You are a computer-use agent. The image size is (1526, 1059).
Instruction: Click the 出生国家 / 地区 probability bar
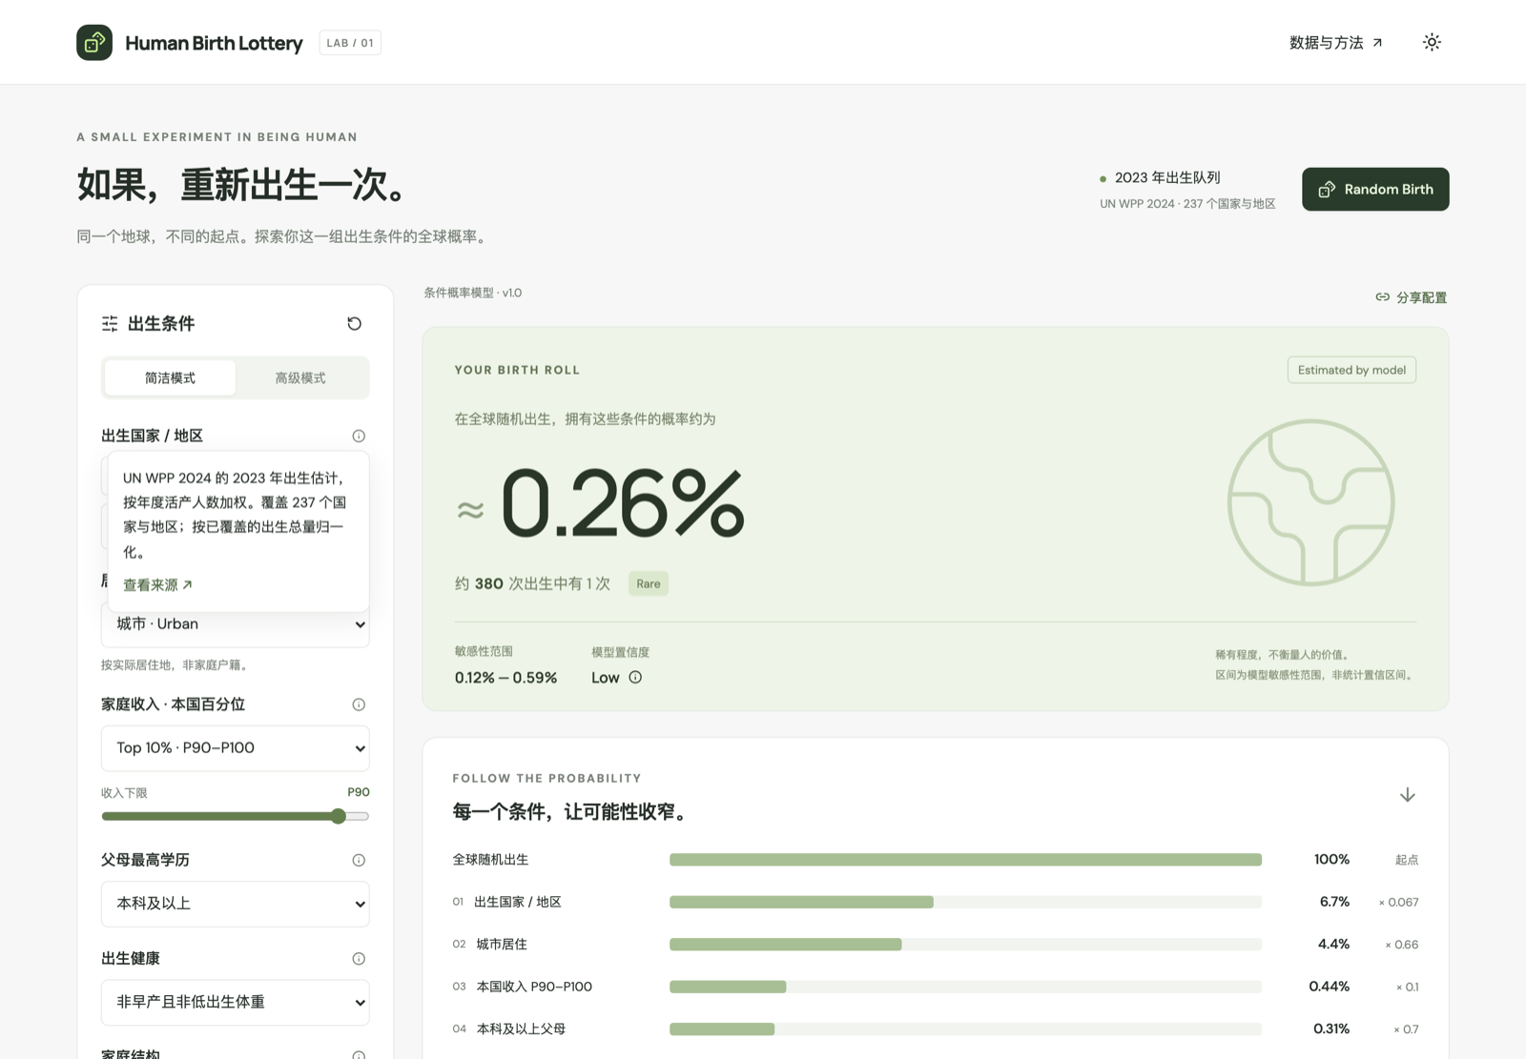[965, 902]
